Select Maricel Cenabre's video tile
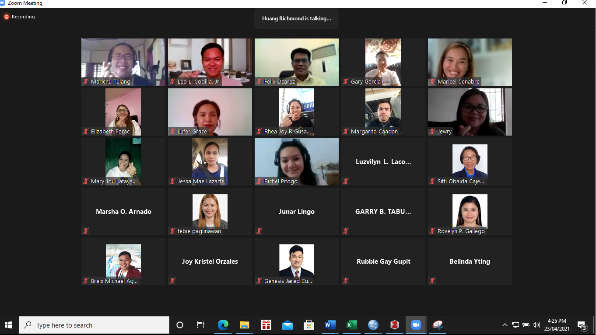Viewport: 596px width, 335px height. (x=470, y=62)
